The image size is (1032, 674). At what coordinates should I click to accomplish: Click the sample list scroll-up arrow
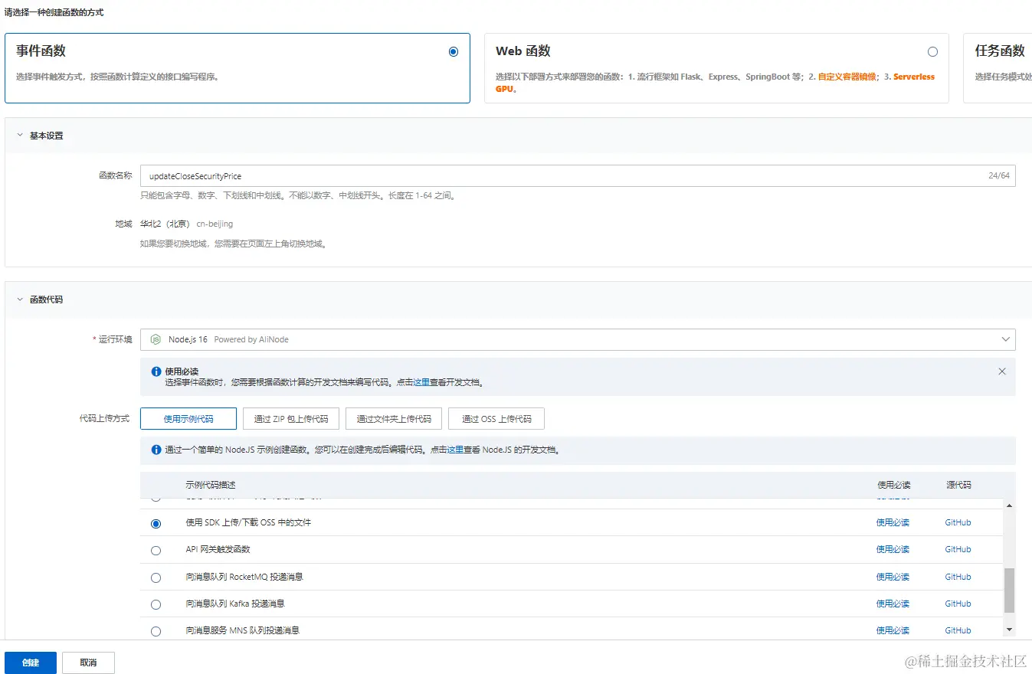click(x=1009, y=505)
